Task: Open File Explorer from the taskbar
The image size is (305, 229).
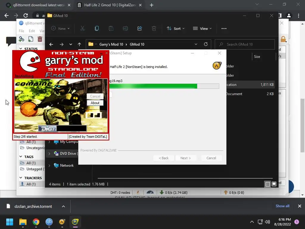Action: [x=23, y=222]
